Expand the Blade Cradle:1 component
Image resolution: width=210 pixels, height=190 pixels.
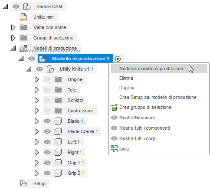pos(36,131)
